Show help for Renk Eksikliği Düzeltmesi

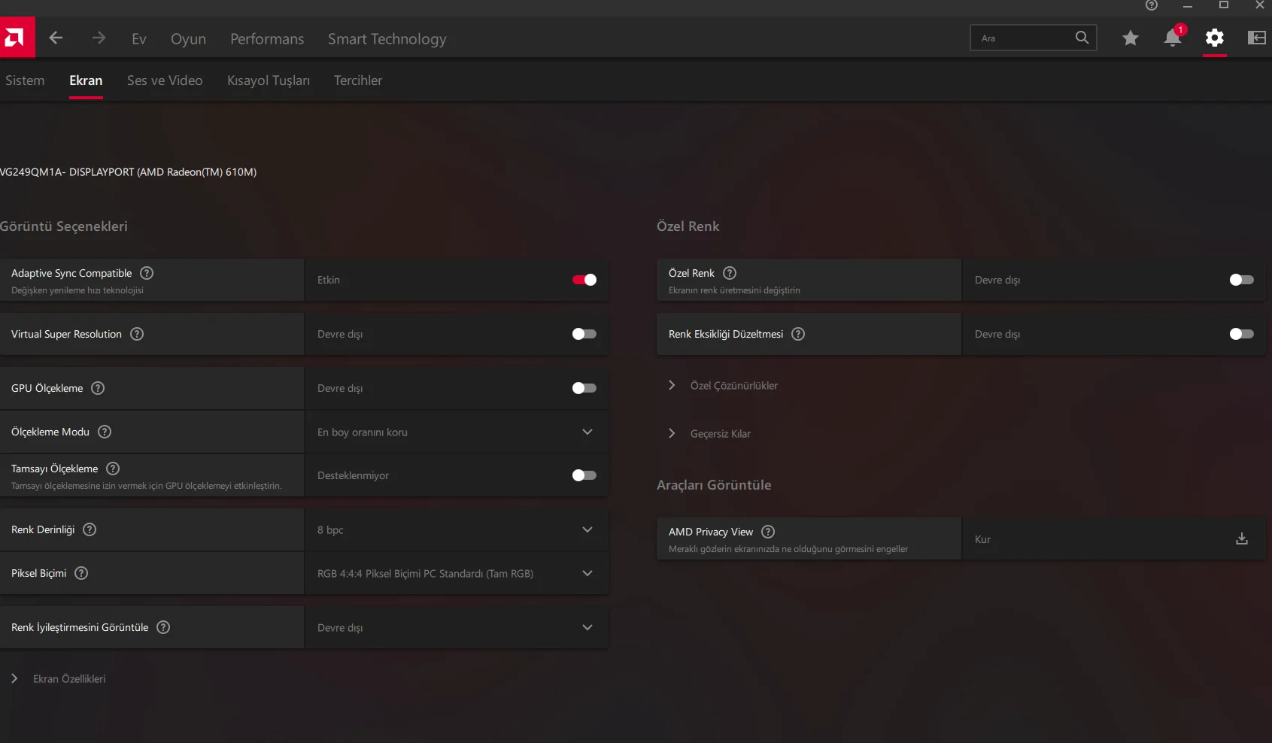pos(798,334)
